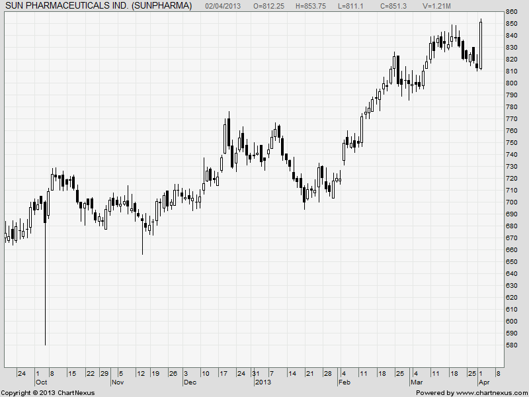Image resolution: width=529 pixels, height=397 pixels.
Task: Click the date label 5 above Nov
Action: (x=121, y=374)
